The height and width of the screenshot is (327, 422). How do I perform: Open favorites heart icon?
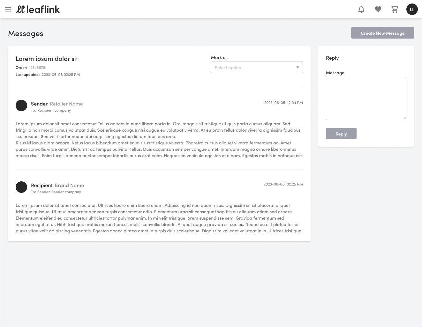tap(378, 9)
